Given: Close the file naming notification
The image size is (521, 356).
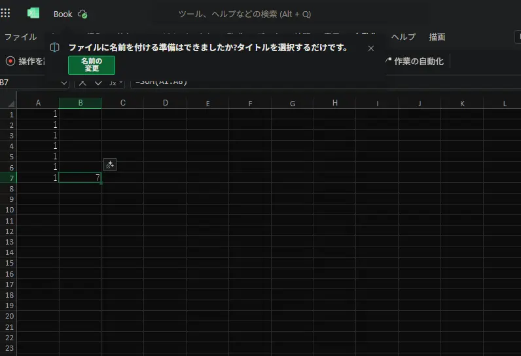Looking at the screenshot, I should (x=371, y=48).
